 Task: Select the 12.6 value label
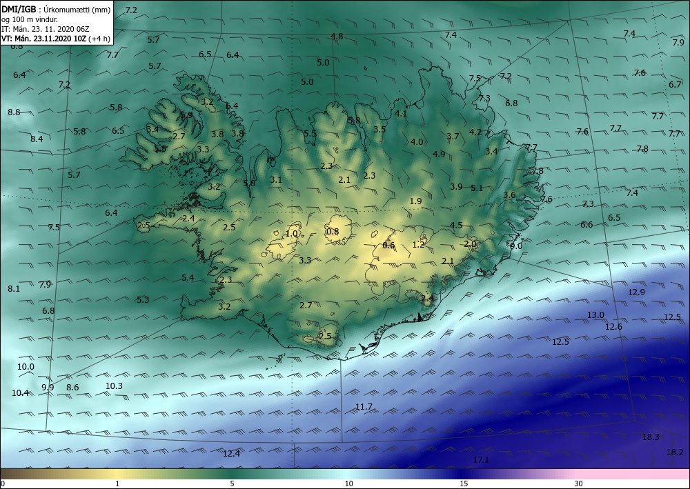(613, 326)
